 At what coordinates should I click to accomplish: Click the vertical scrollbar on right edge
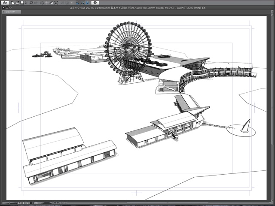tap(272, 107)
